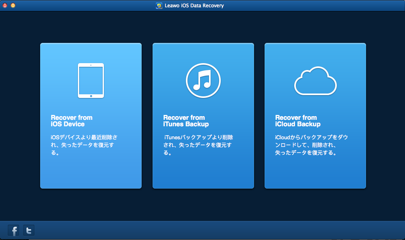Click the iTunesバックアップ description text
The height and width of the screenshot is (240, 405).
[198, 145]
